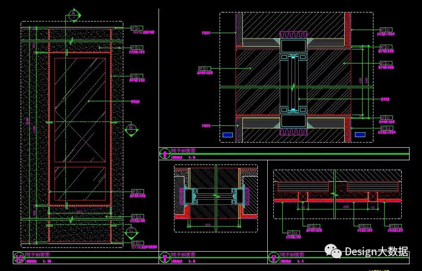This screenshot has height=271, width=422.
Task: Click the 600 dimension in the bottom-middle detail
Action: (207, 225)
